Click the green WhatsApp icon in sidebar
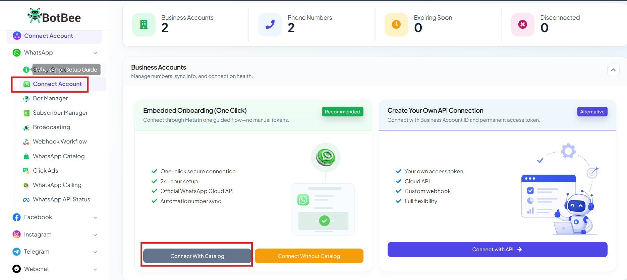Viewport: 627px width, 280px height. pyautogui.click(x=16, y=53)
